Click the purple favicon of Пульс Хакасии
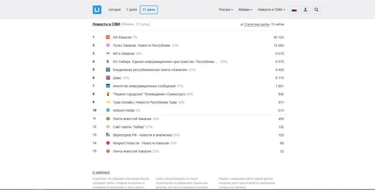This screenshot has width=375, height=190. (x=108, y=45)
